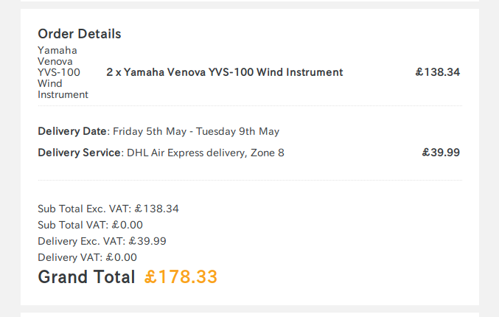Click the Delivery Date label
The width and height of the screenshot is (499, 317).
(x=72, y=131)
